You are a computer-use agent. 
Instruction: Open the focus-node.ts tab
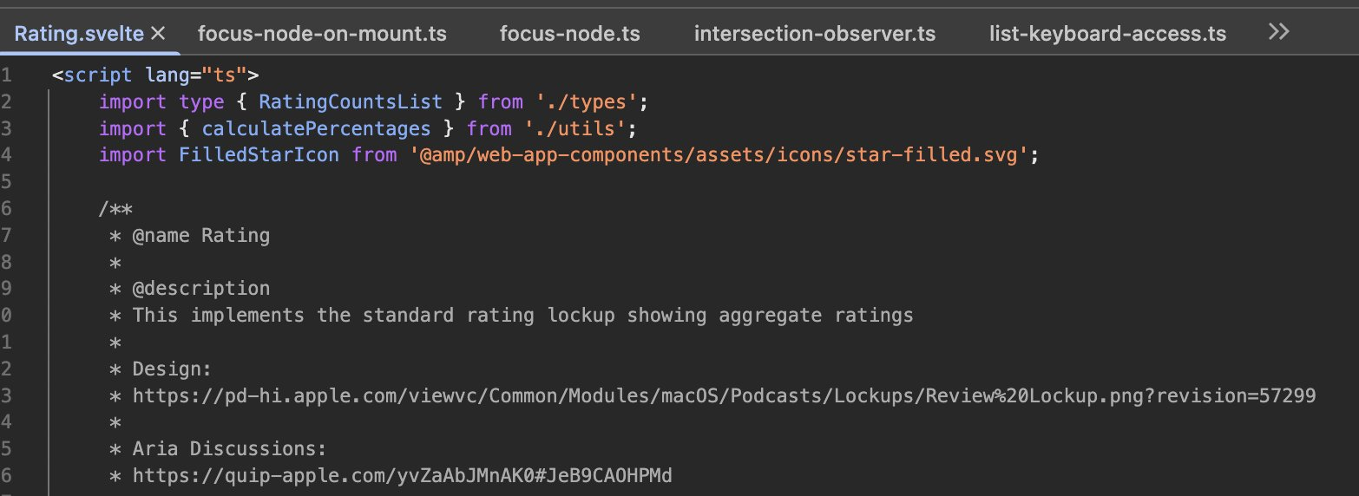[569, 34]
